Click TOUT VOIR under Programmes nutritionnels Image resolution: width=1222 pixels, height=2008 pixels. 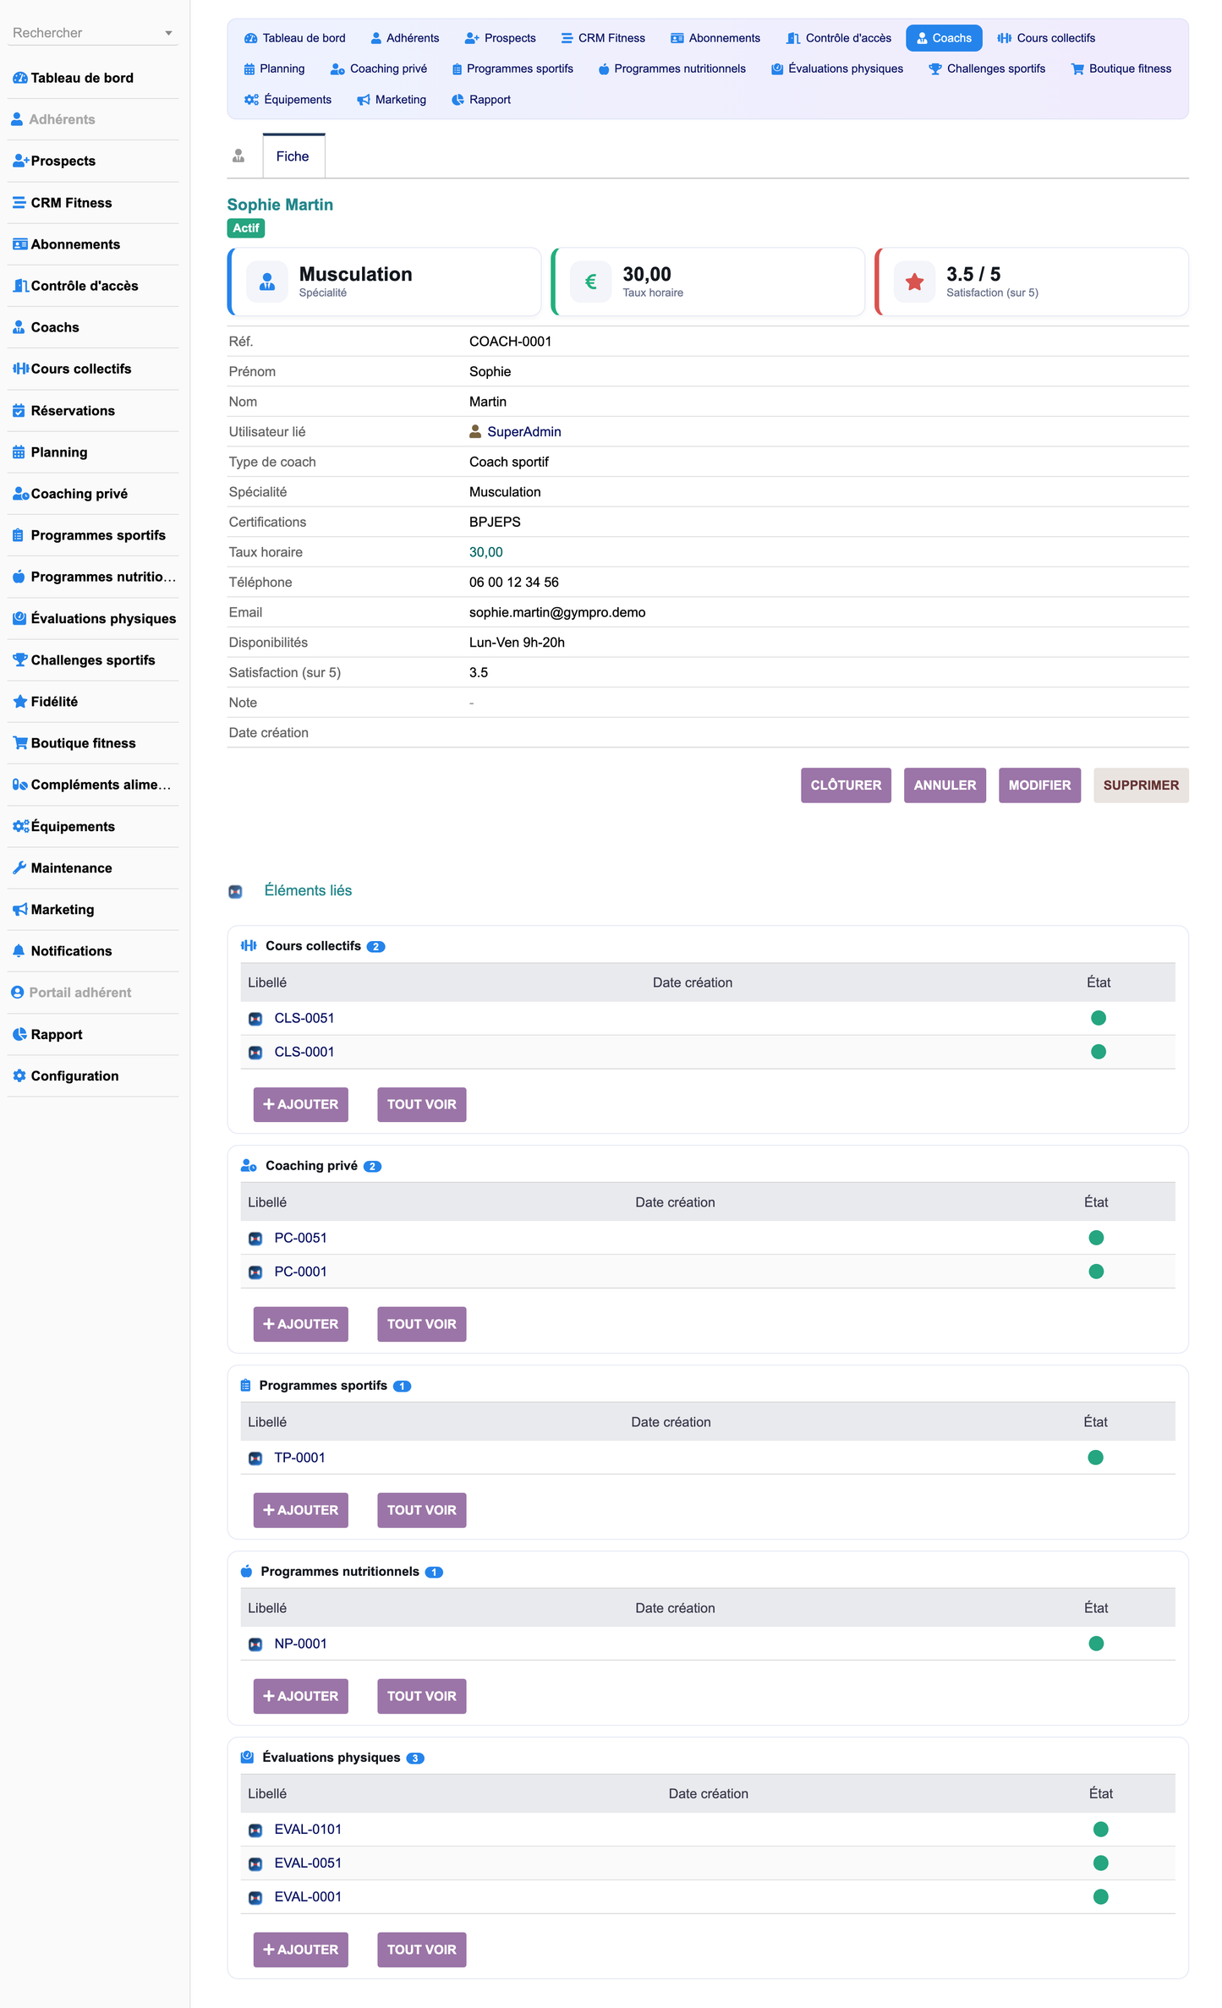click(422, 1696)
